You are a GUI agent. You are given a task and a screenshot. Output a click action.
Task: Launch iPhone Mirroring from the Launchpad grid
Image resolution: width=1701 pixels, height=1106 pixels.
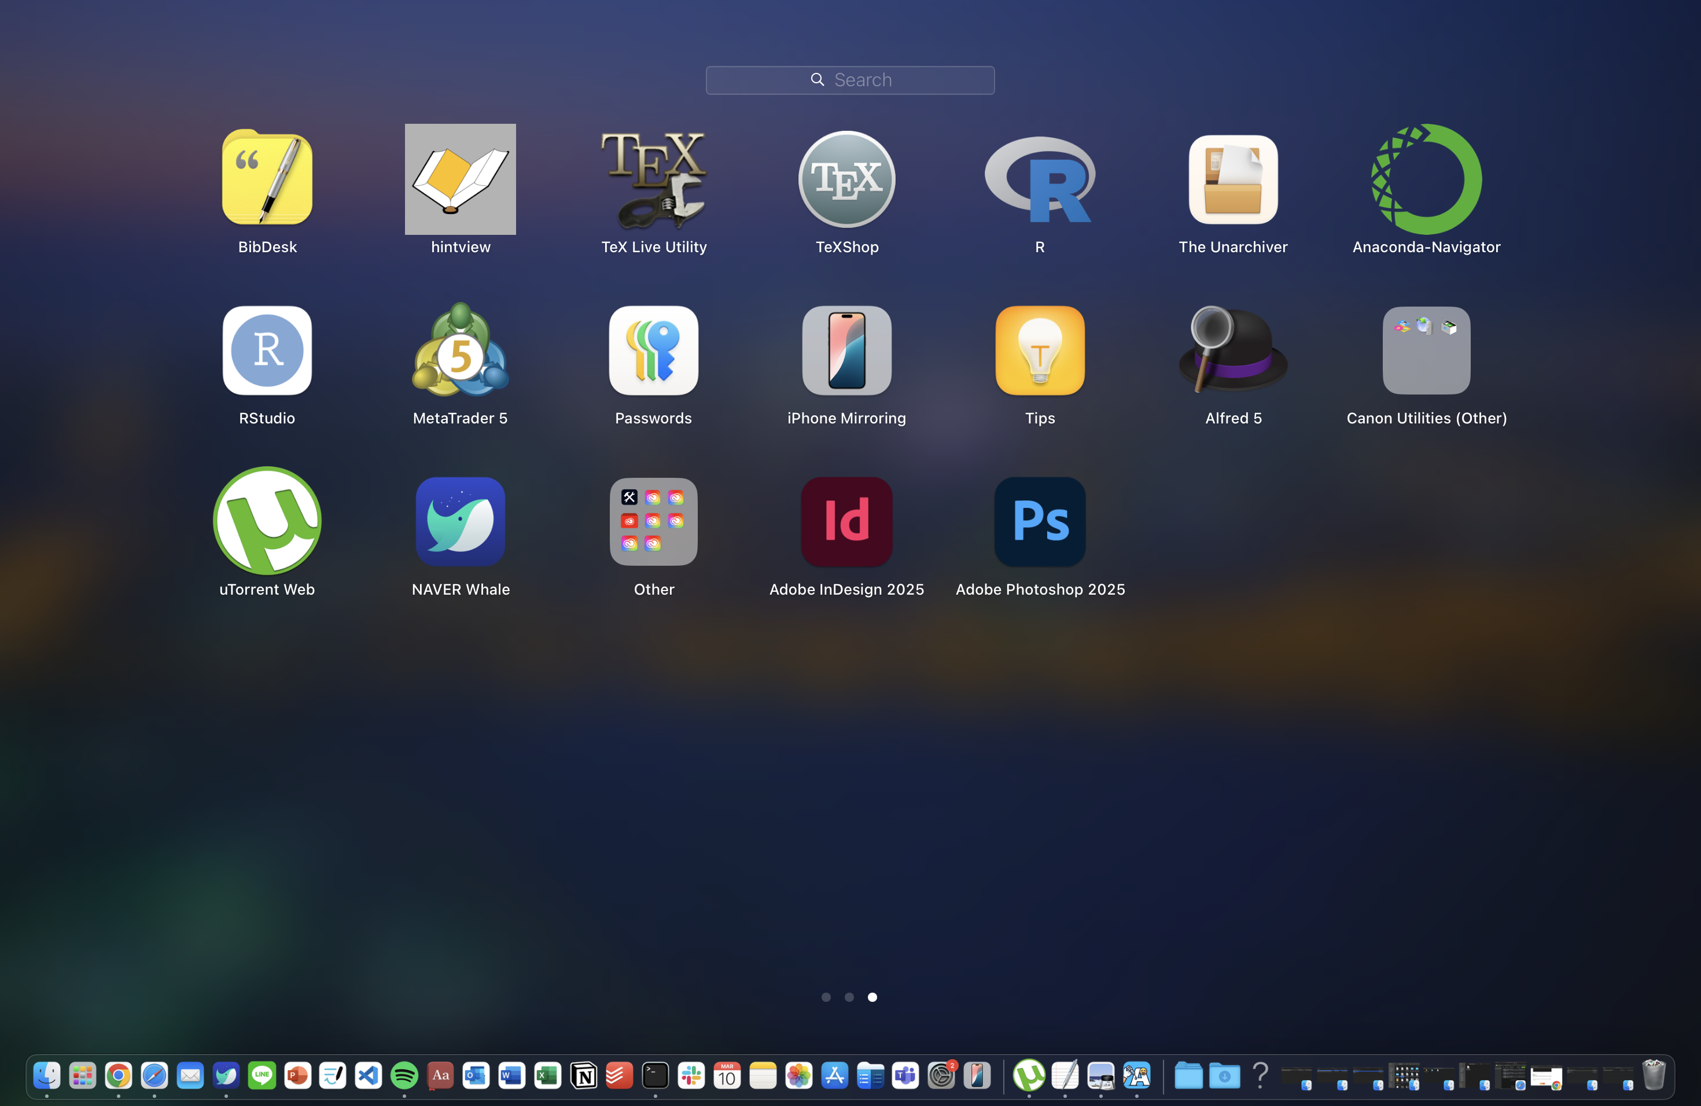tap(846, 350)
